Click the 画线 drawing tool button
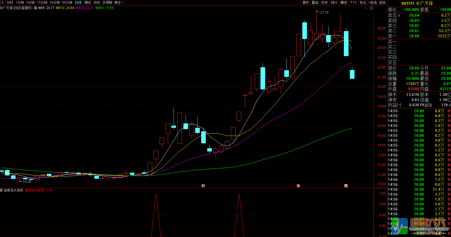This screenshot has width=451, height=237. pyautogui.click(x=344, y=2)
